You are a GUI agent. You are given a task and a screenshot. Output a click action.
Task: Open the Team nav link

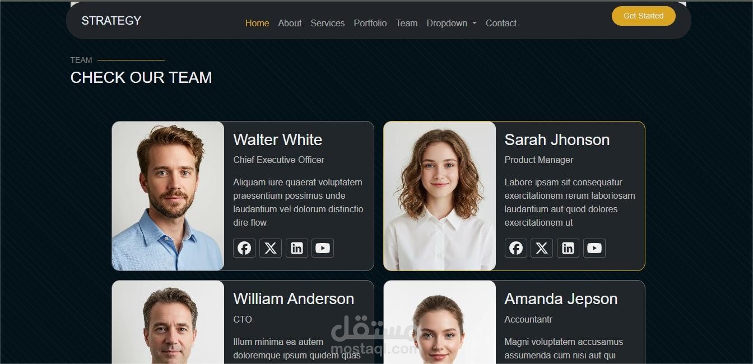[x=407, y=23]
